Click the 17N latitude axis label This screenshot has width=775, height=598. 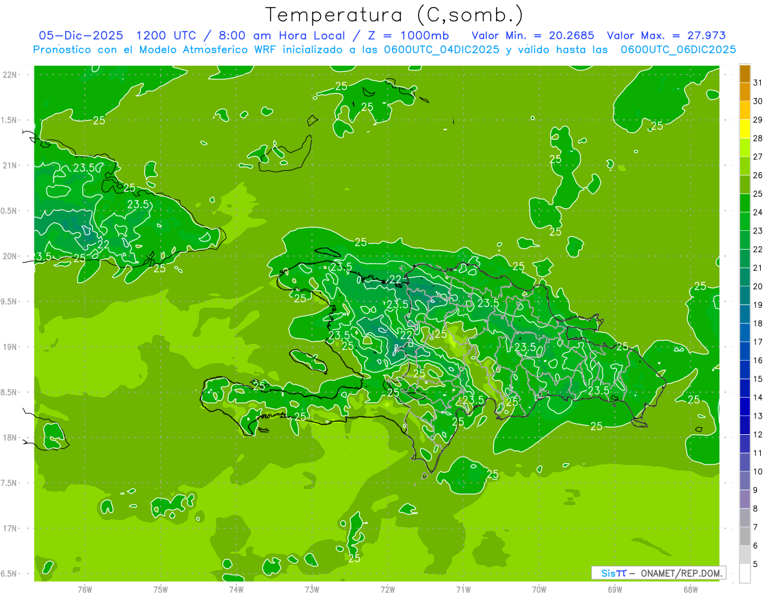(9, 528)
